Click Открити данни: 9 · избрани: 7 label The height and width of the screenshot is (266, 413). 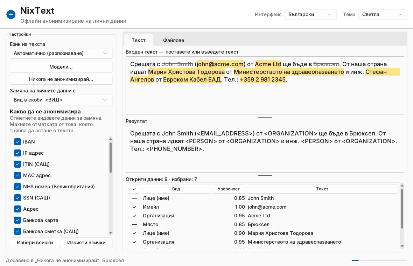(x=161, y=179)
